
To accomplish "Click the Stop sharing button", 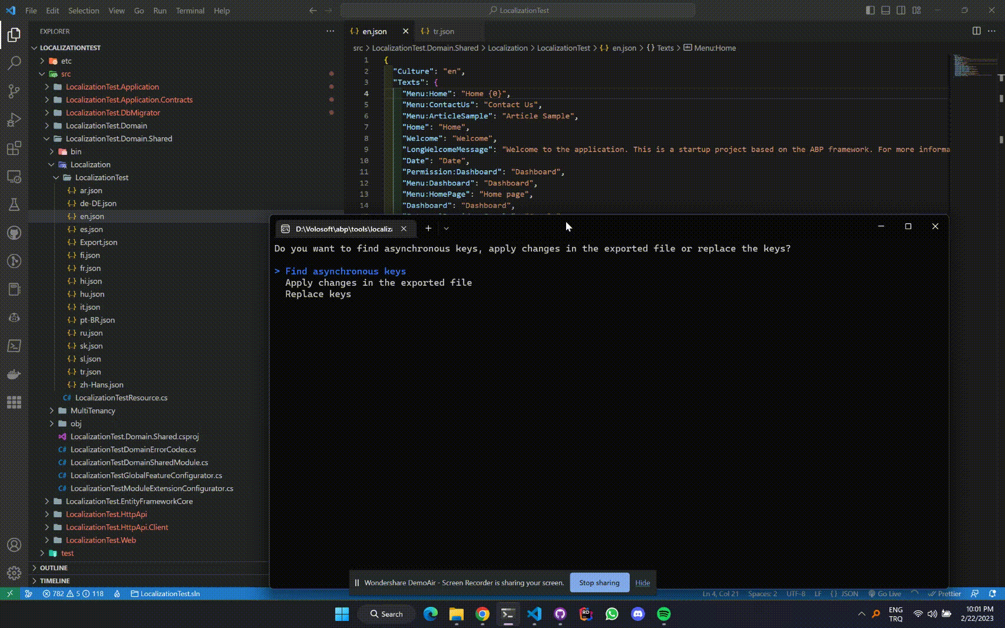I will coord(599,583).
